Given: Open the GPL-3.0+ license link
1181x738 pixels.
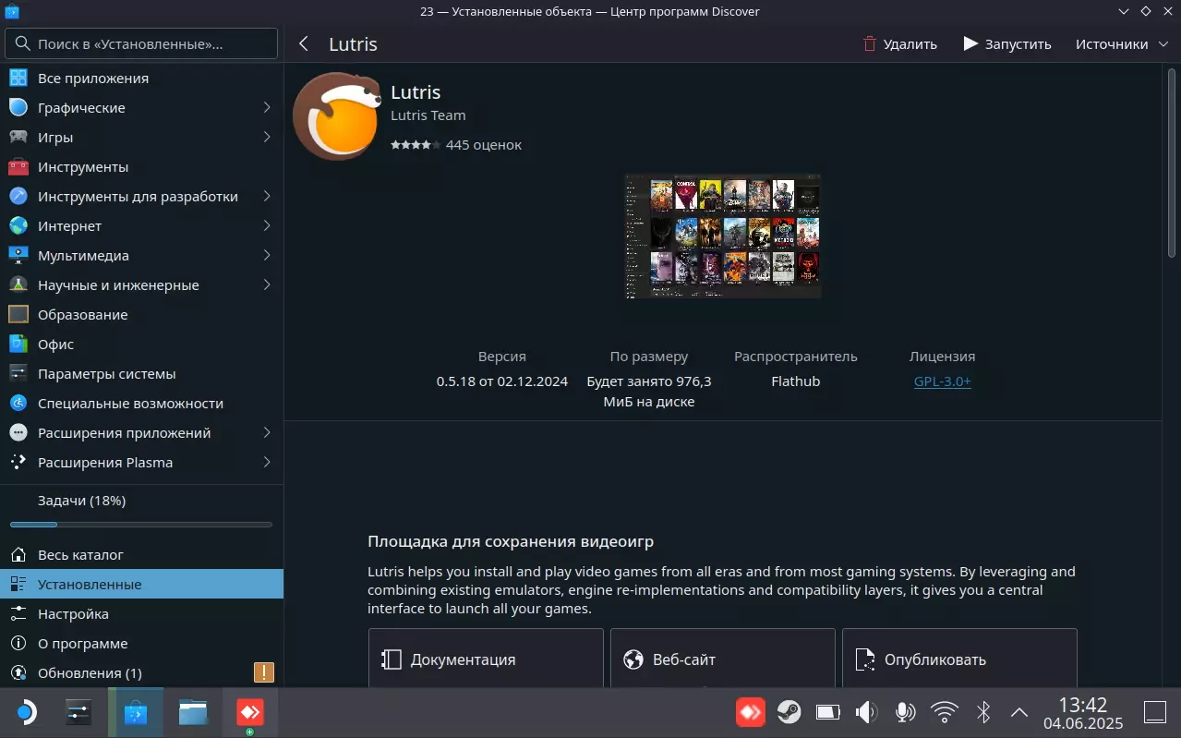Looking at the screenshot, I should coord(942,381).
